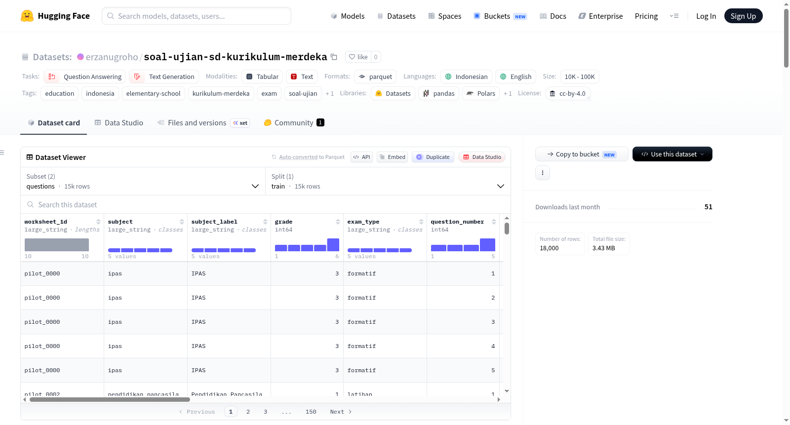The height and width of the screenshot is (425, 790).
Task: Go to page 2 of the table
Action: [248, 412]
